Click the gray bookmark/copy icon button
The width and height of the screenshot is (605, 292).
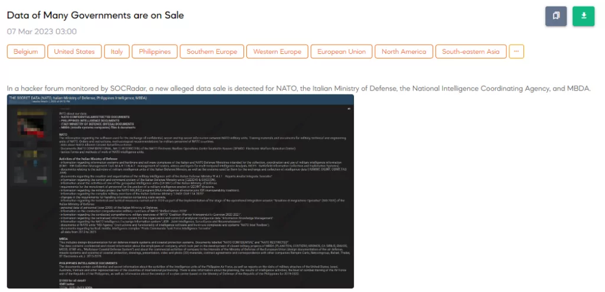(x=556, y=16)
